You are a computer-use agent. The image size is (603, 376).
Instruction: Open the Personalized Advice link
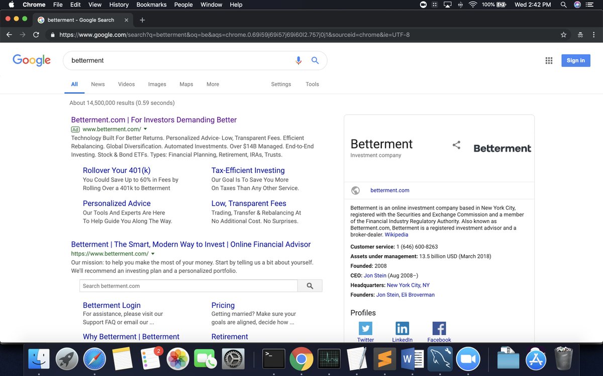pos(117,204)
